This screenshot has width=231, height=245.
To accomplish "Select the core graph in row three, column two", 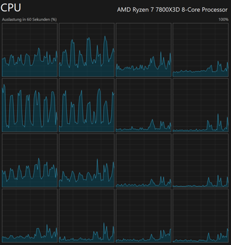I will pyautogui.click(x=87, y=160).
